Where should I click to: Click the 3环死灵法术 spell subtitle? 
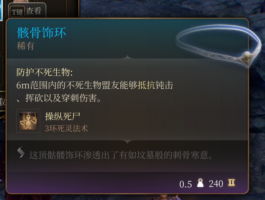click(67, 128)
